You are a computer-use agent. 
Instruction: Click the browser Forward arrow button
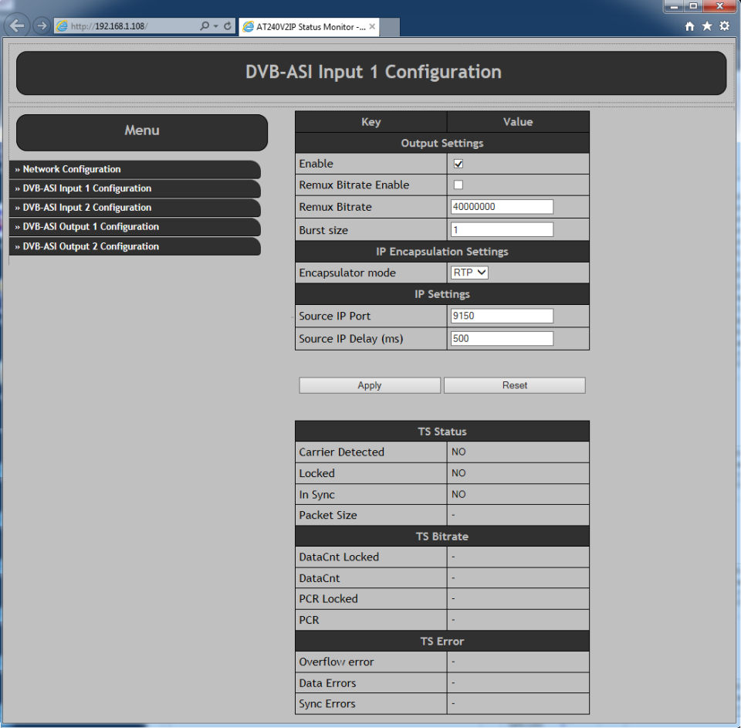pyautogui.click(x=42, y=25)
